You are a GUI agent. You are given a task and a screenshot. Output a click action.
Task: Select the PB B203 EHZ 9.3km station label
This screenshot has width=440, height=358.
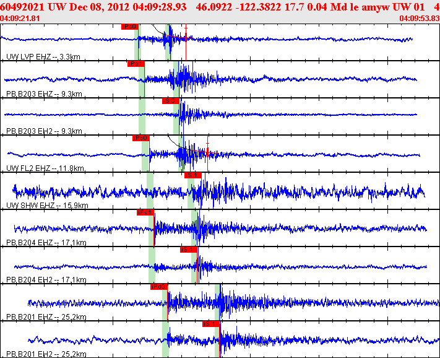44,94
